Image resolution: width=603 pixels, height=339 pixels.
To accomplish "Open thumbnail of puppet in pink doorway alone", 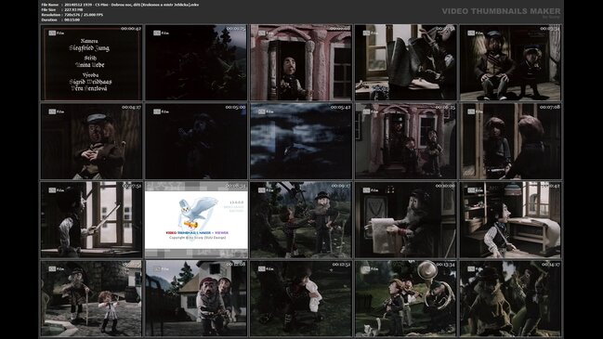I will pyautogui.click(x=301, y=62).
